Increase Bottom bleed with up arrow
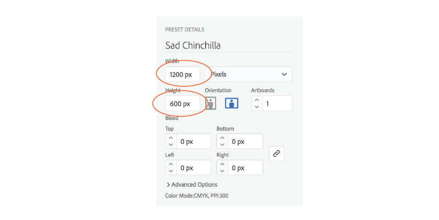The height and width of the screenshot is (220, 439). pos(222,138)
